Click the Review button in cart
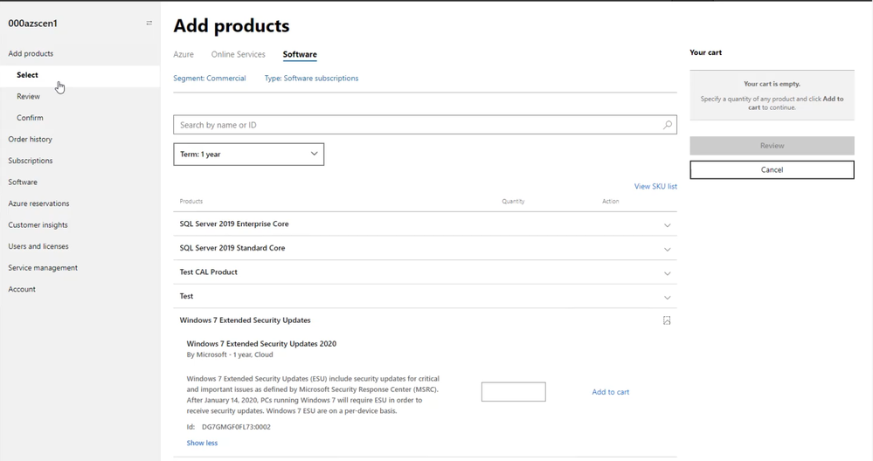 click(x=772, y=146)
